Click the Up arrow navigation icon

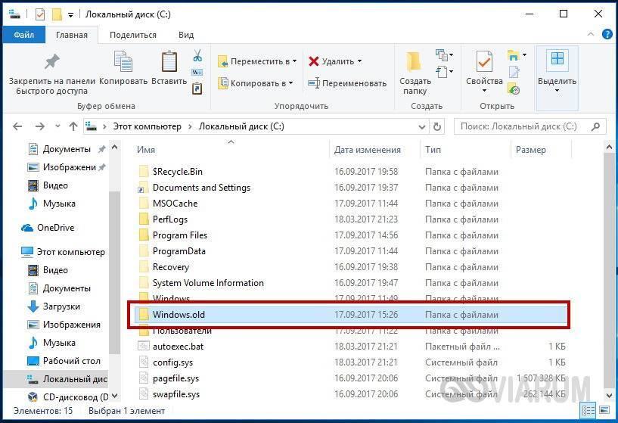click(x=73, y=126)
